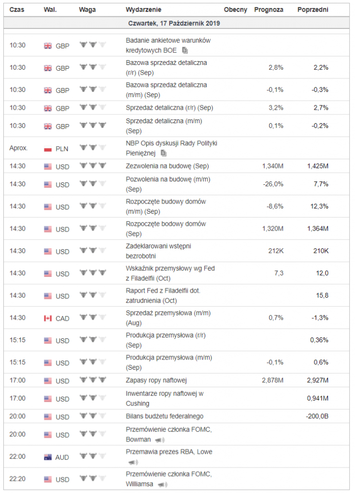Click the importance bulls for Zezwolenia na budowę
Screen dimensions: 355x493
click(x=93, y=166)
